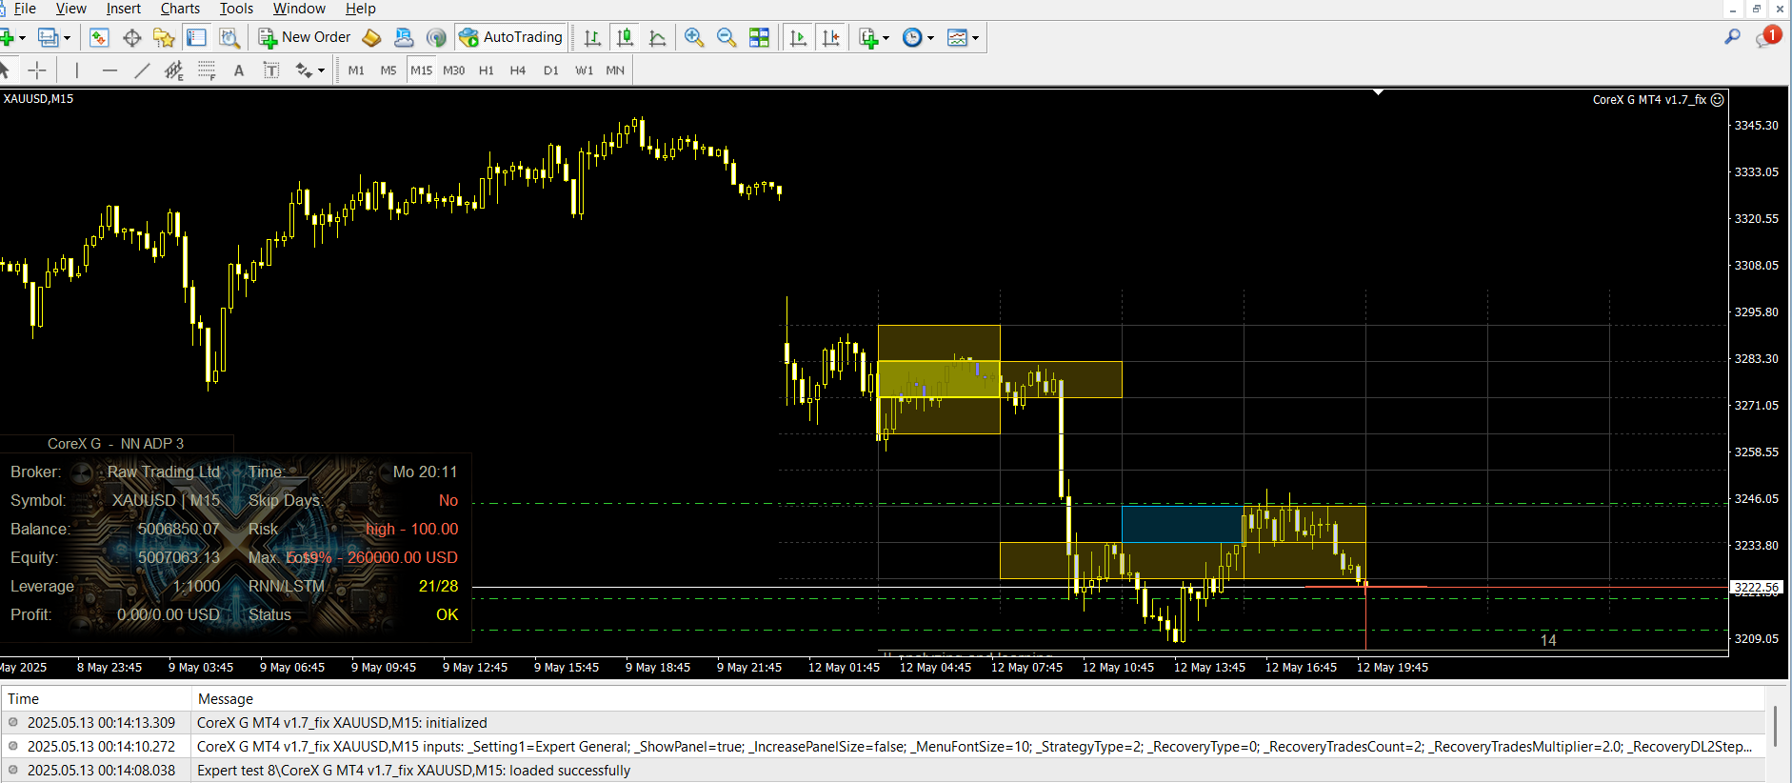Tile chart windows icon
Image resolution: width=1792 pixels, height=783 pixels.
coord(759,37)
